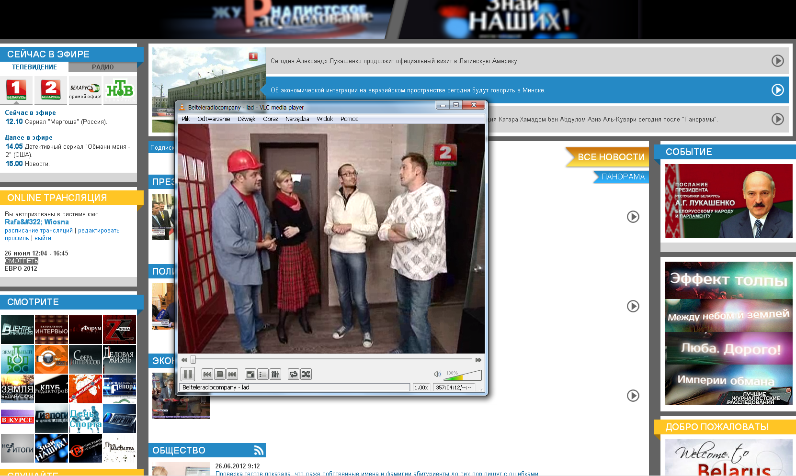796x476 pixels.
Task: Switch to the РАДИО tab
Action: coord(102,67)
